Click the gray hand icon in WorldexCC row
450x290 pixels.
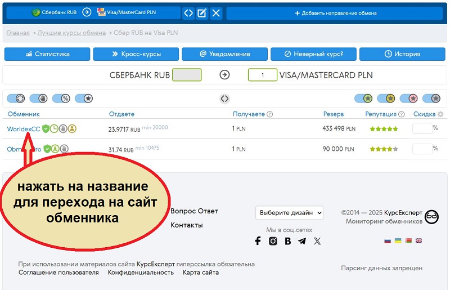63,128
